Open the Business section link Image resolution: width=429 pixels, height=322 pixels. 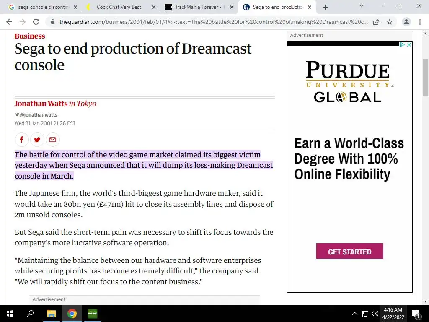tap(30, 36)
